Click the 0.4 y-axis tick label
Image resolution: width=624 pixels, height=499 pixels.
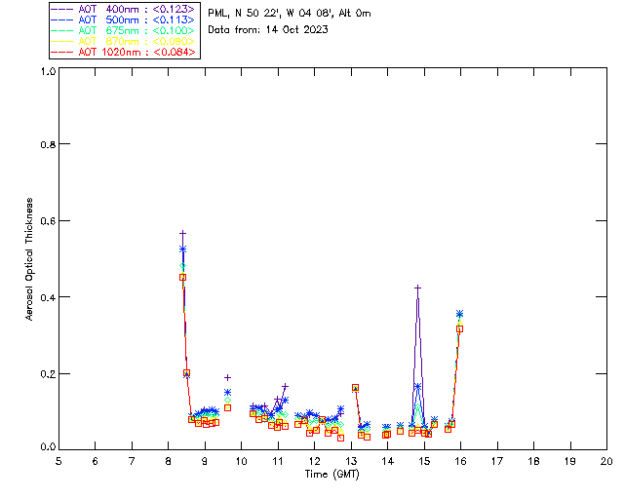click(48, 297)
